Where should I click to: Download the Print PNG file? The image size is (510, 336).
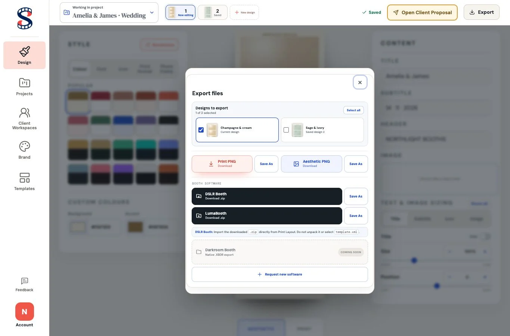(222, 164)
